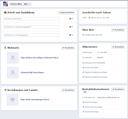Click the heart placeholder thumbnail
128x119 pixels.
[12, 100]
